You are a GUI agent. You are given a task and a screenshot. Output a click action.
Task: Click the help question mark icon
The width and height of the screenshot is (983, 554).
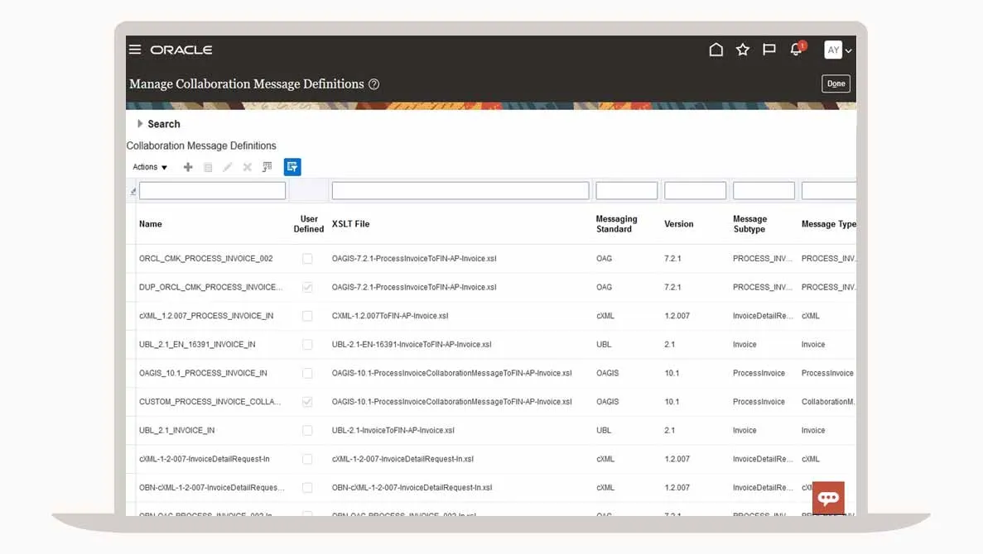[374, 84]
